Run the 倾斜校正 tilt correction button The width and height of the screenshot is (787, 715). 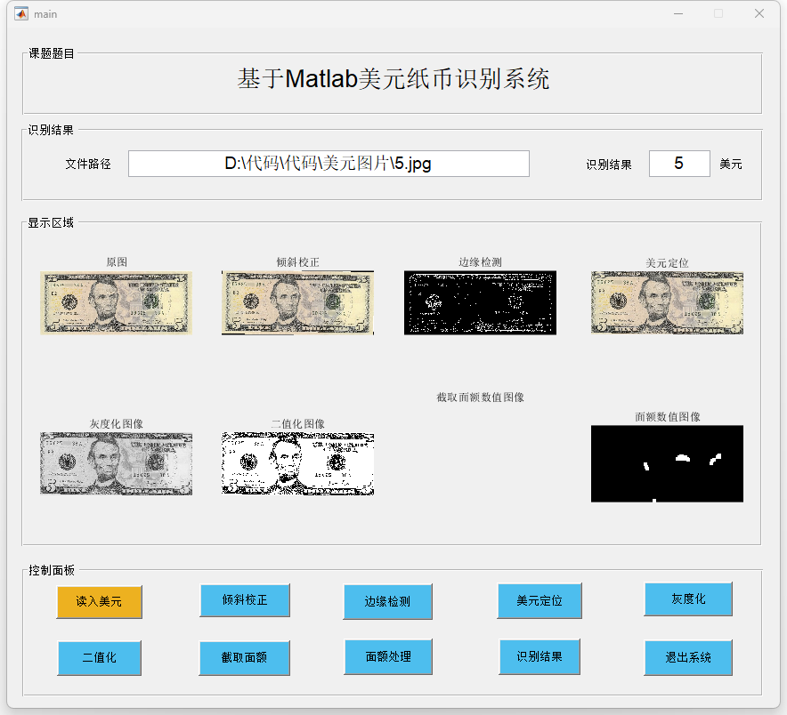pos(245,600)
